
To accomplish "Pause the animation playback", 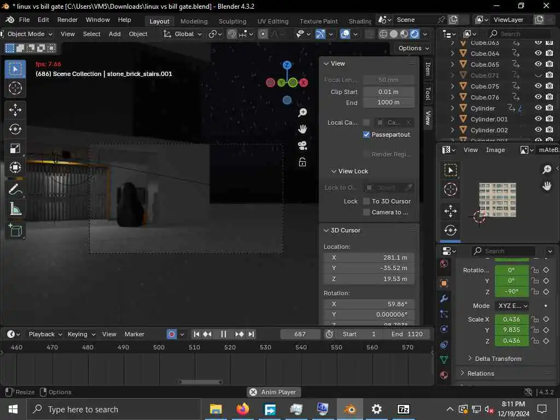I will [224, 334].
